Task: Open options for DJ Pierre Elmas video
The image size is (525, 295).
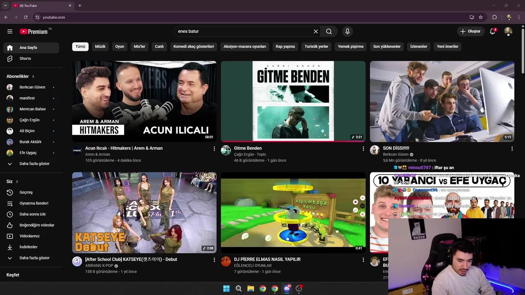Action: (363, 260)
